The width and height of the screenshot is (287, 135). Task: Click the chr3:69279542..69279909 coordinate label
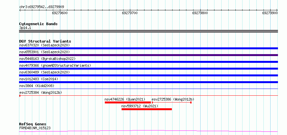pyautogui.click(x=42, y=7)
